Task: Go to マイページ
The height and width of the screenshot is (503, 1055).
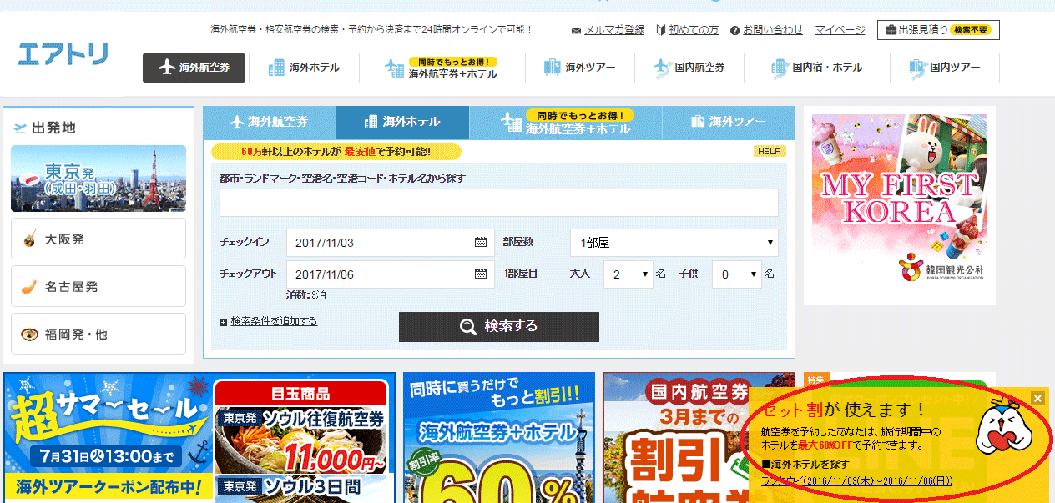Action: pyautogui.click(x=840, y=30)
